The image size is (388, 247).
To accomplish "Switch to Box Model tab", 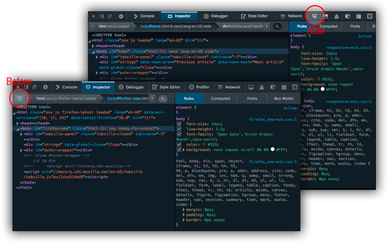I will [283, 99].
